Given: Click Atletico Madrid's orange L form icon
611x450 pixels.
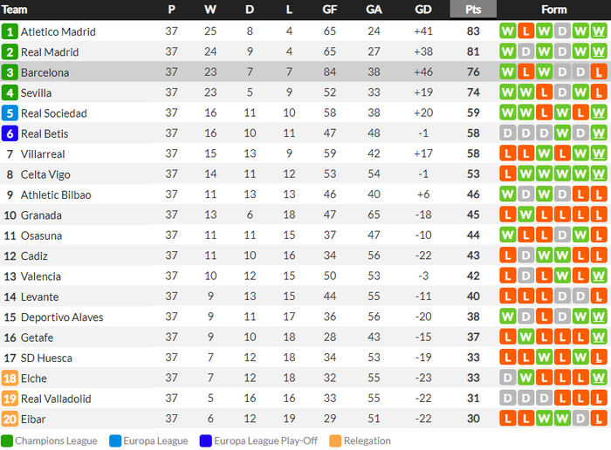Looking at the screenshot, I should click(x=525, y=31).
